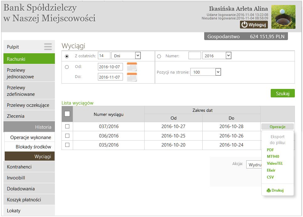This screenshot has width=303, height=217.
Task: Print statement via Drukuj
Action: (x=275, y=190)
